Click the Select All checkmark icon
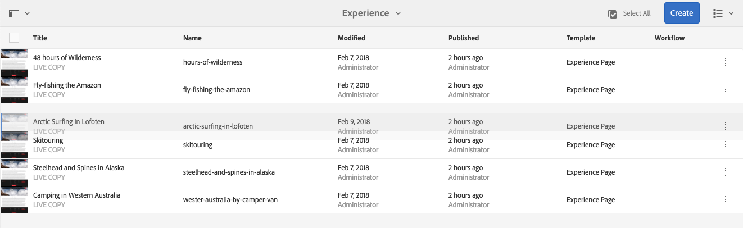Screen dimensions: 743x228 pos(613,13)
